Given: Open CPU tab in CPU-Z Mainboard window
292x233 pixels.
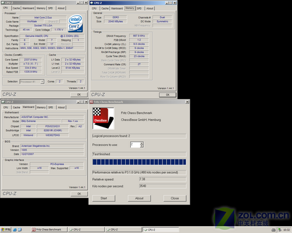Looking at the screenshot, I should point(6,107).
